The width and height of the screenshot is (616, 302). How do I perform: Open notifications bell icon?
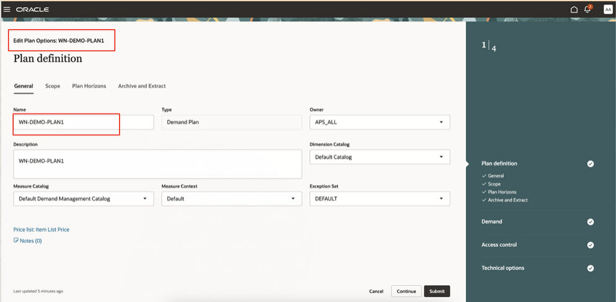coord(587,9)
